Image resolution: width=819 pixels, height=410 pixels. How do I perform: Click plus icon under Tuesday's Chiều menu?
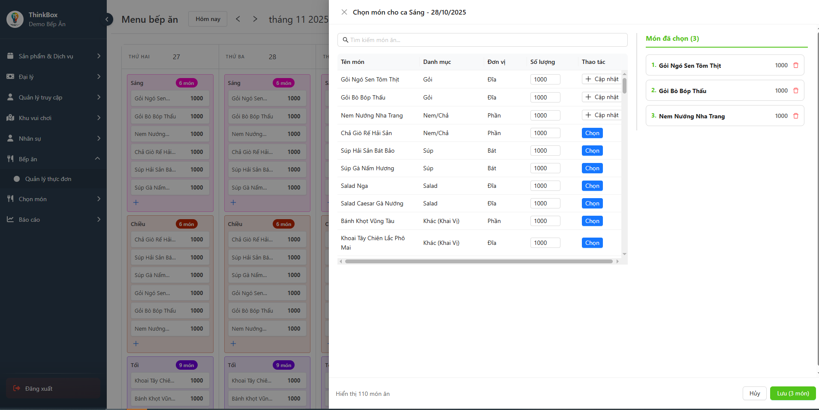point(233,344)
